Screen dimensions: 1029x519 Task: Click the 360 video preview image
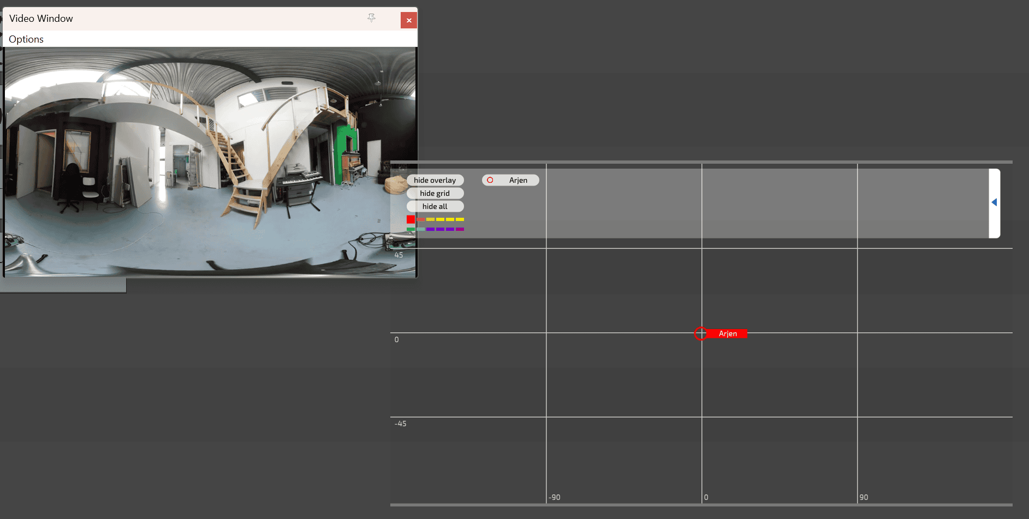210,162
